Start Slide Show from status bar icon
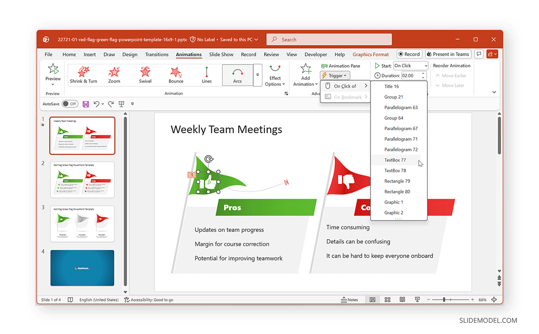The width and height of the screenshot is (539, 334). (417, 299)
